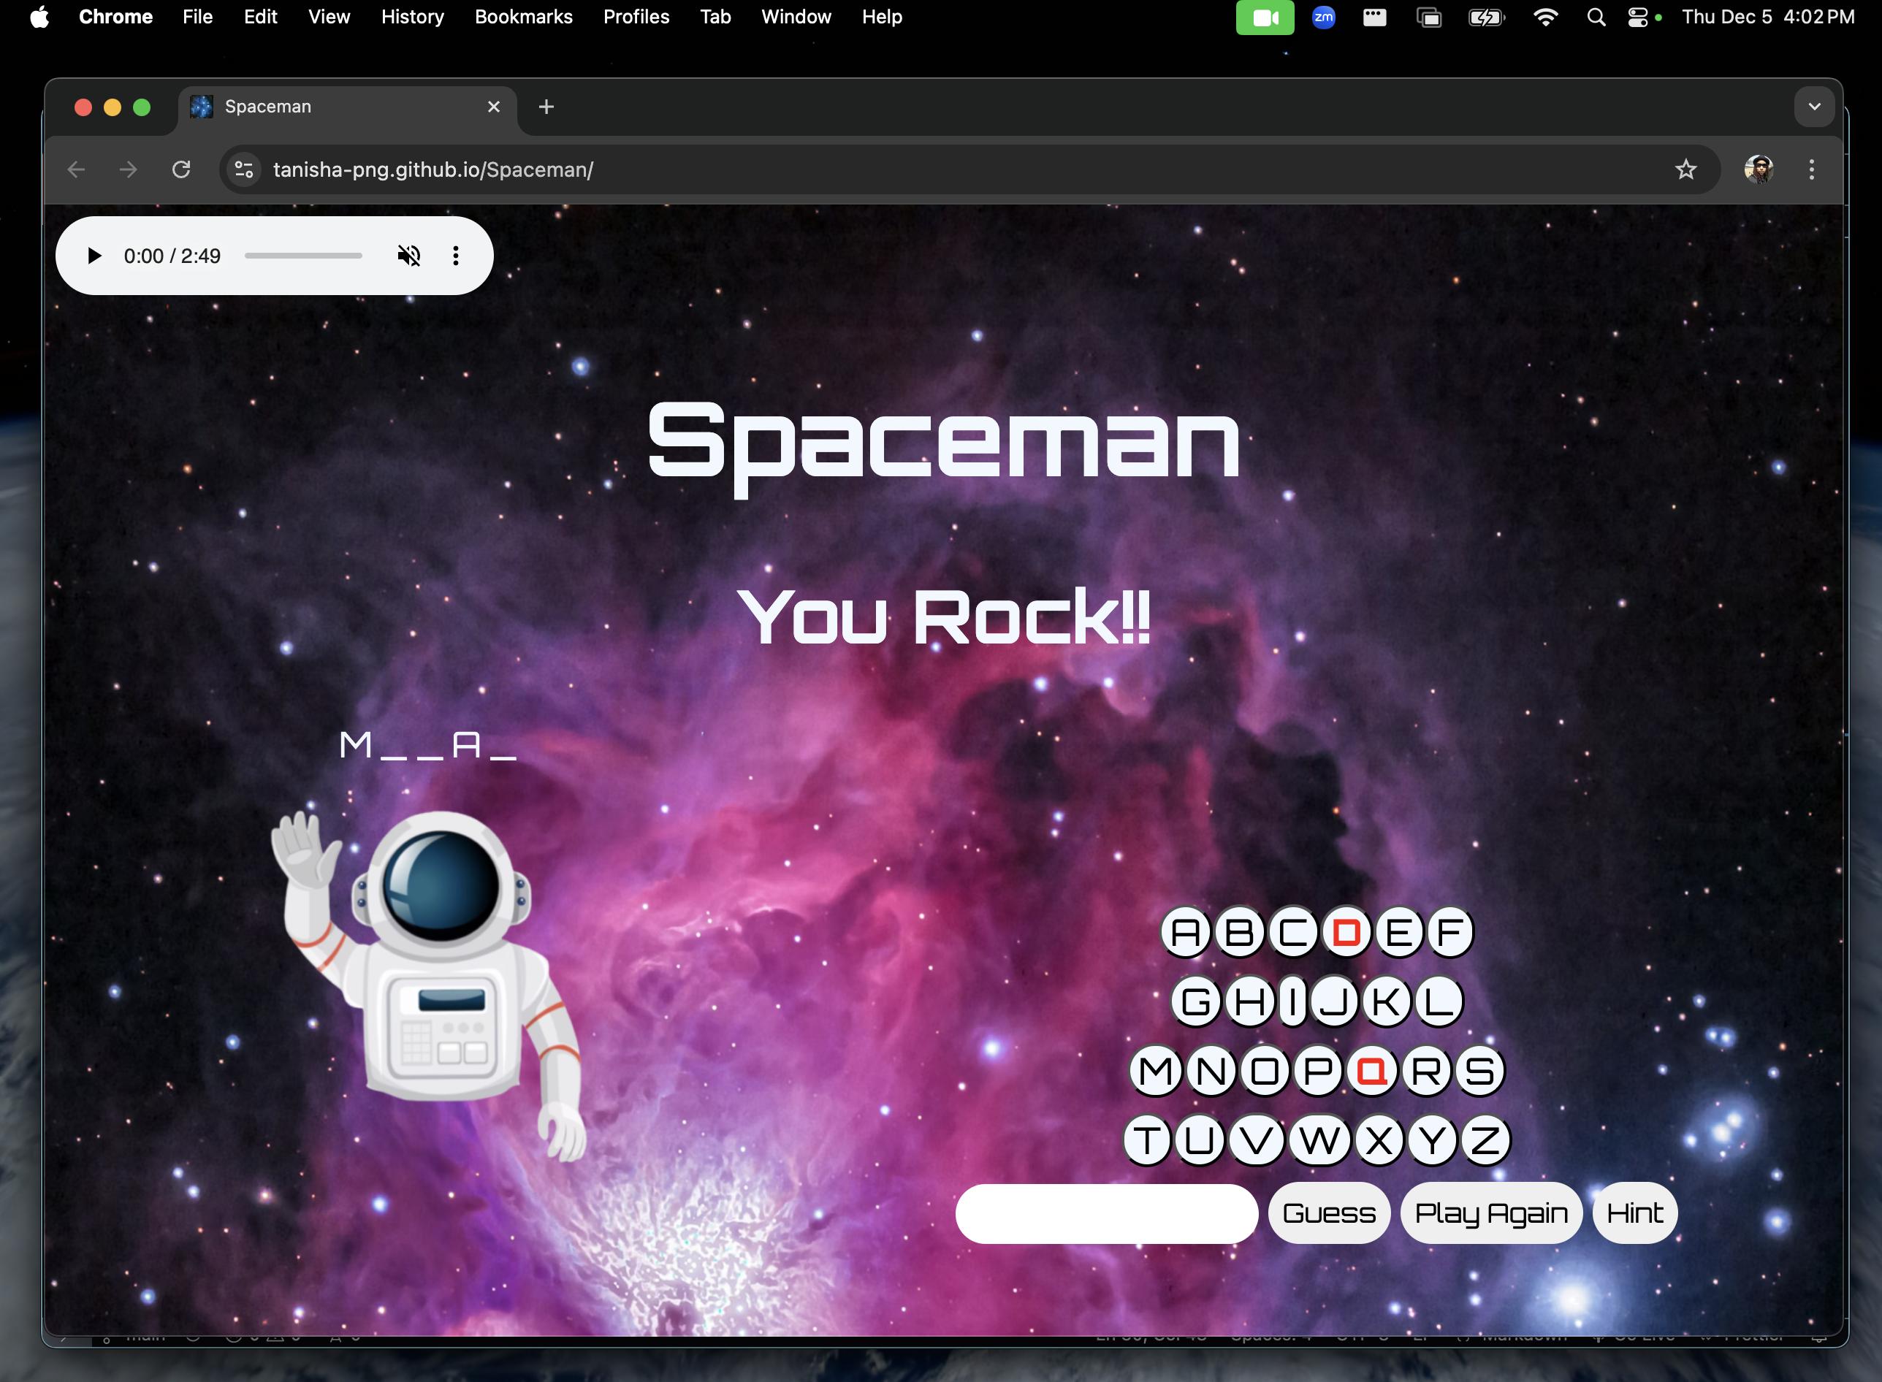Expand the tab search chevron
Screen dimensions: 1882x1382
tap(1813, 107)
